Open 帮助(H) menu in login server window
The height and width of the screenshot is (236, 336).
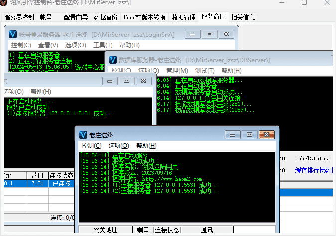129,45
